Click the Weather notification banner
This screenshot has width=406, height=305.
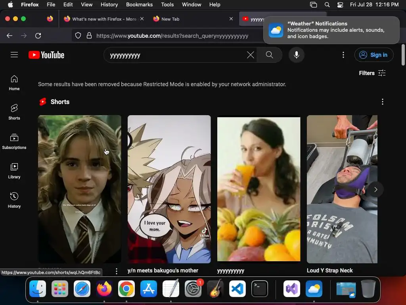331,30
